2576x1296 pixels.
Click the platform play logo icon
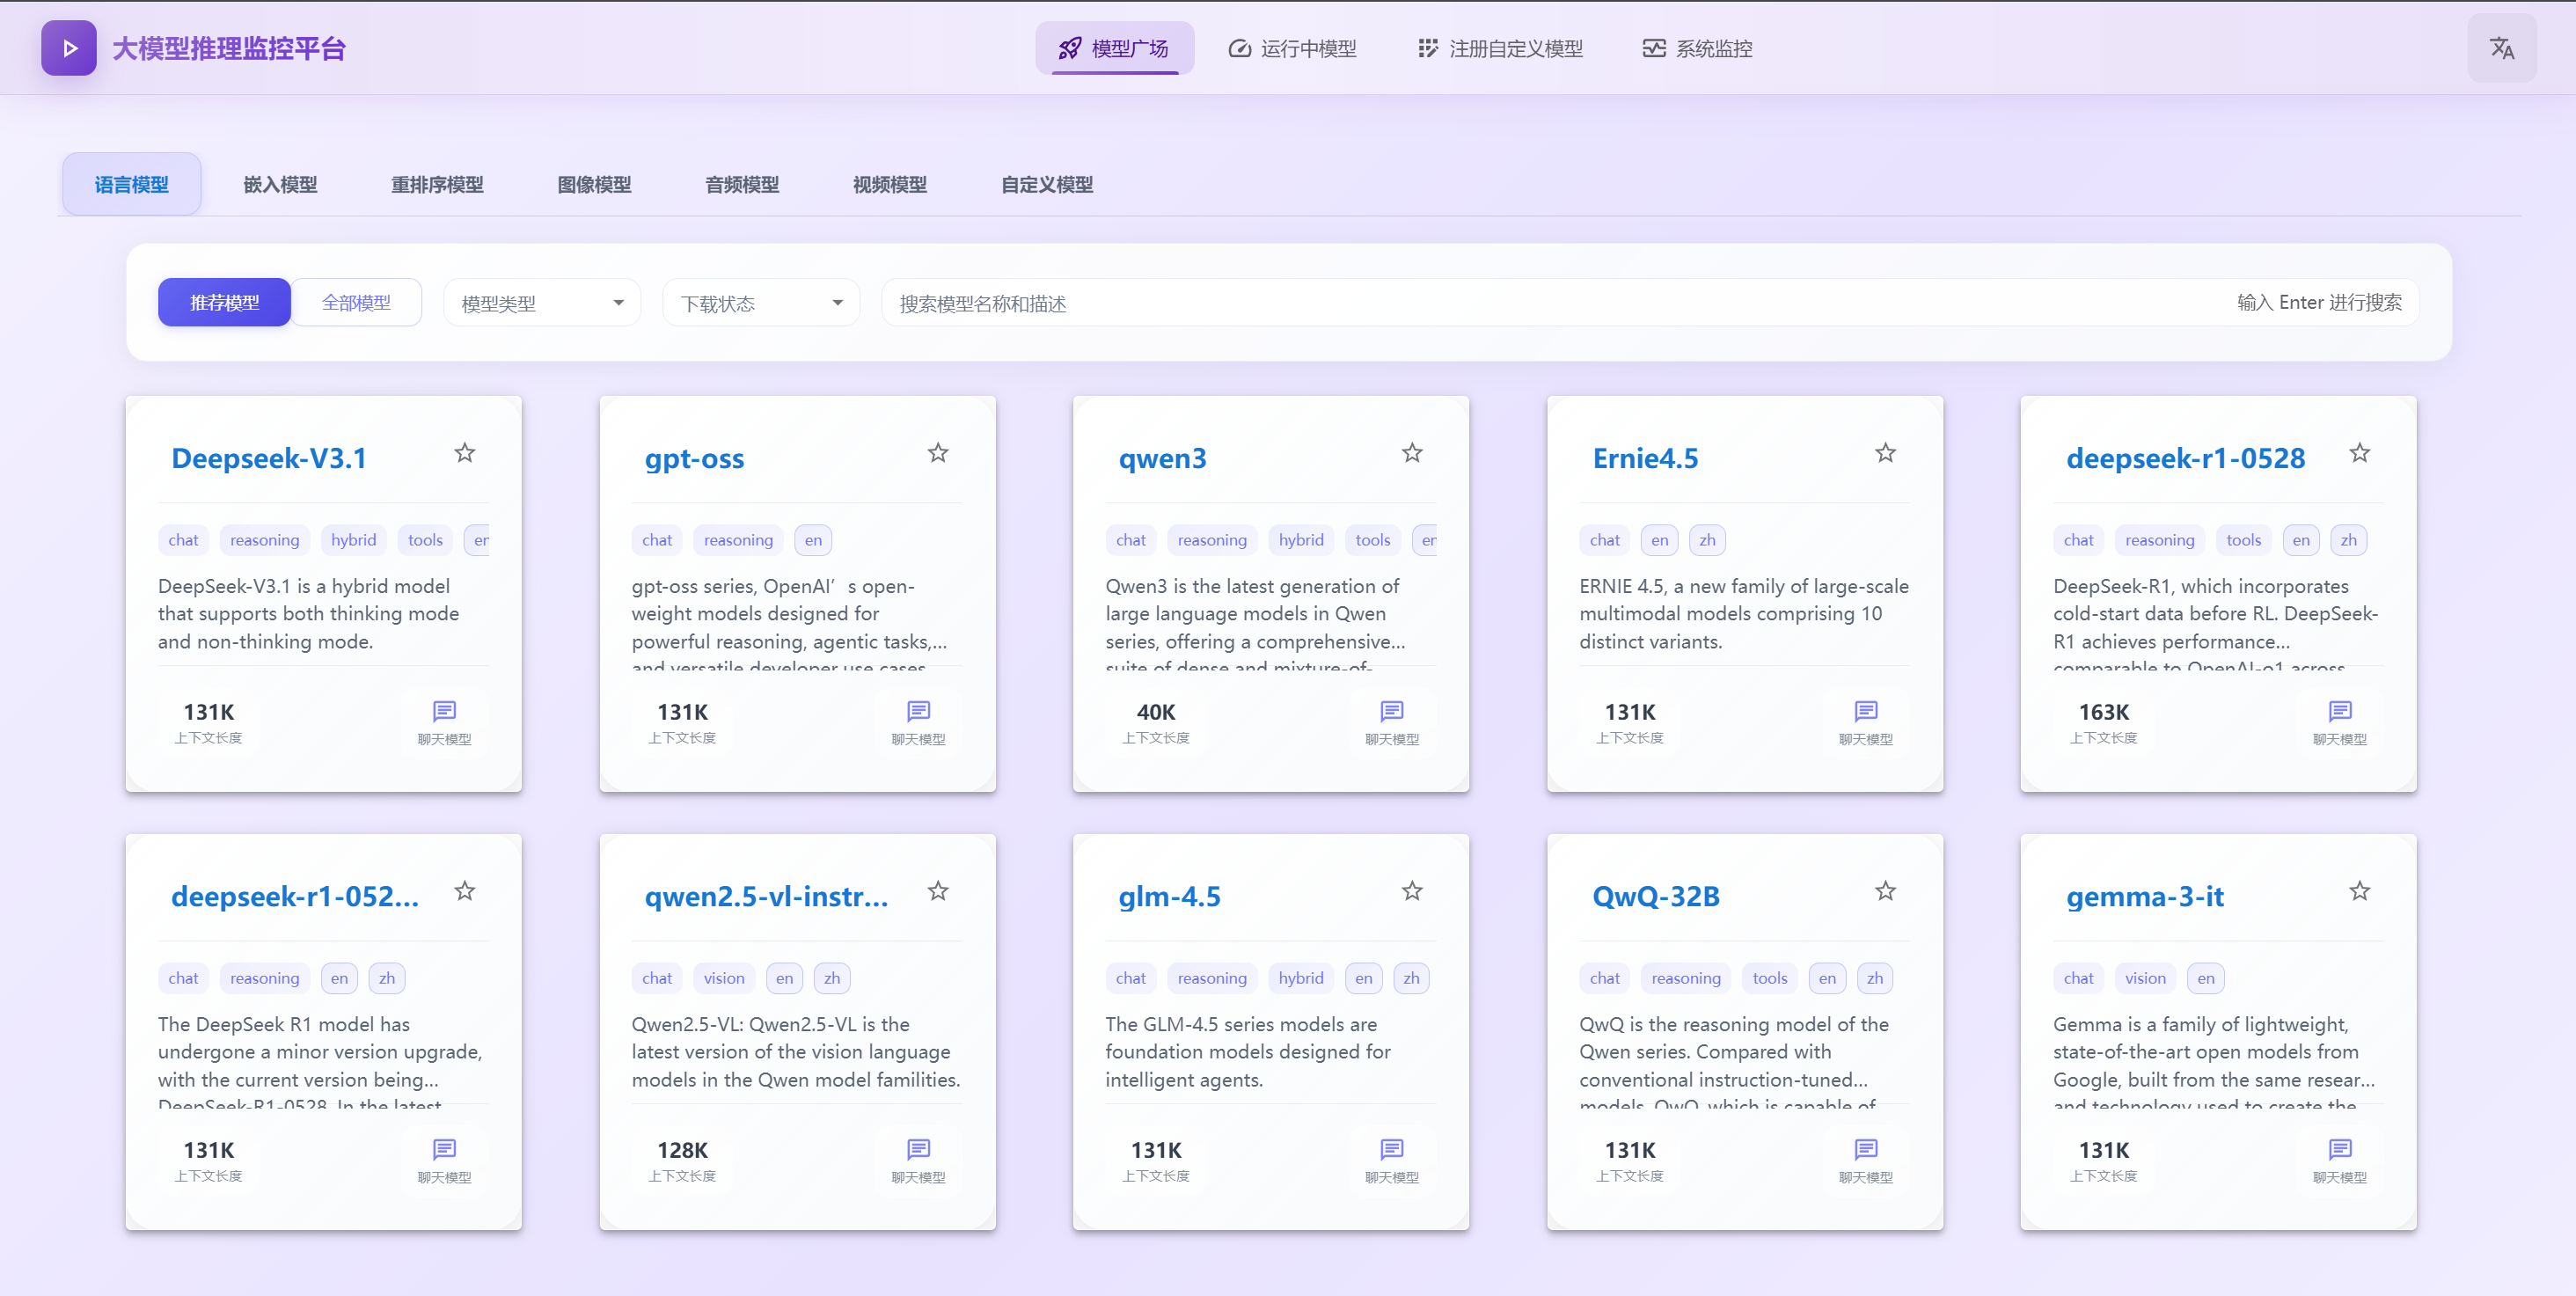69,48
